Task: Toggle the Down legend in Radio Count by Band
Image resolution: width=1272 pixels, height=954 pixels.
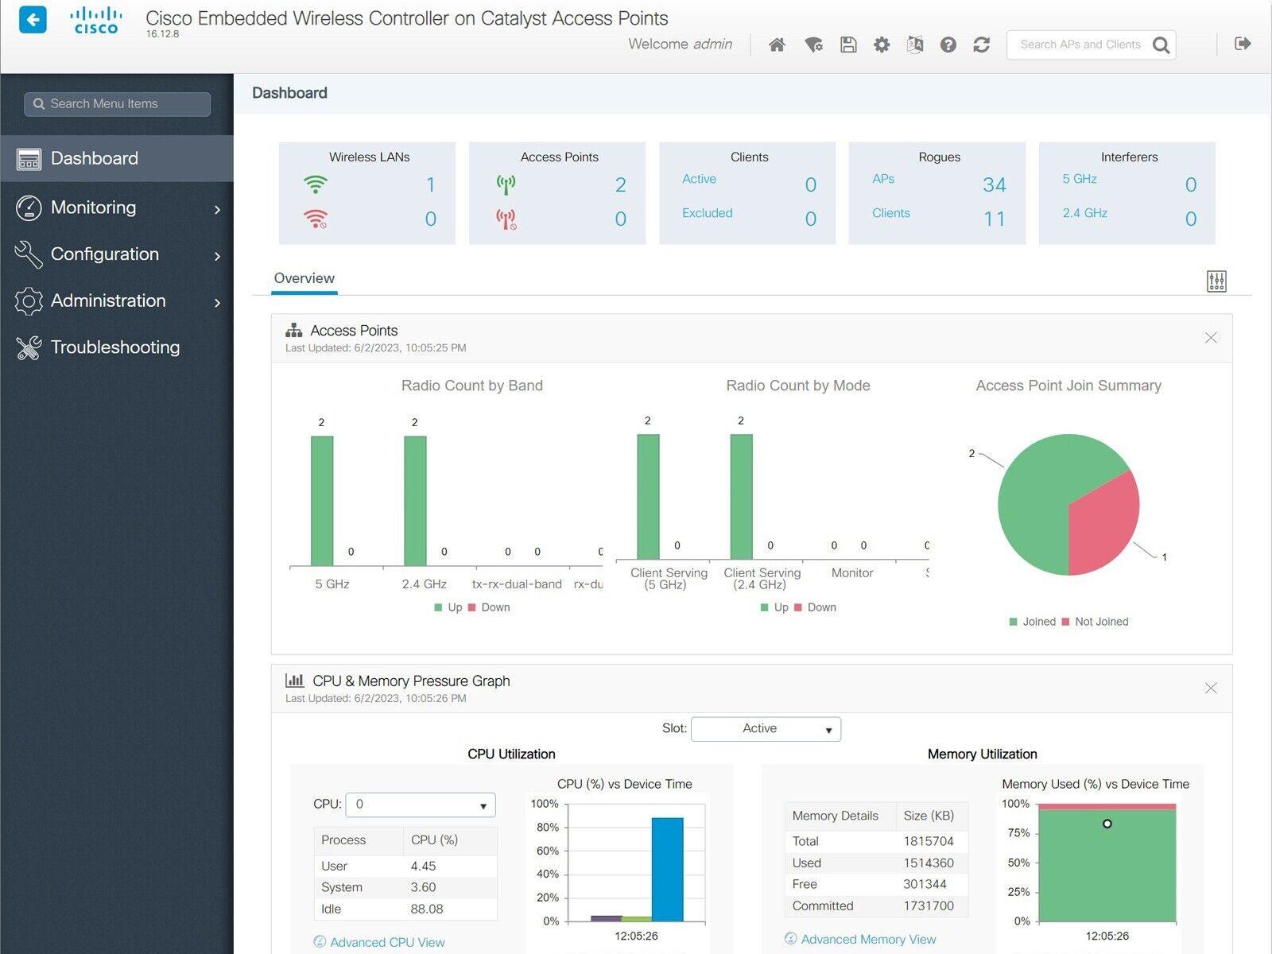Action: point(489,607)
